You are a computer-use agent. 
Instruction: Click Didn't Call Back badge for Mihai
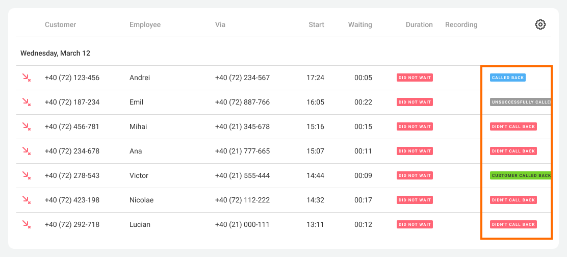(x=513, y=126)
